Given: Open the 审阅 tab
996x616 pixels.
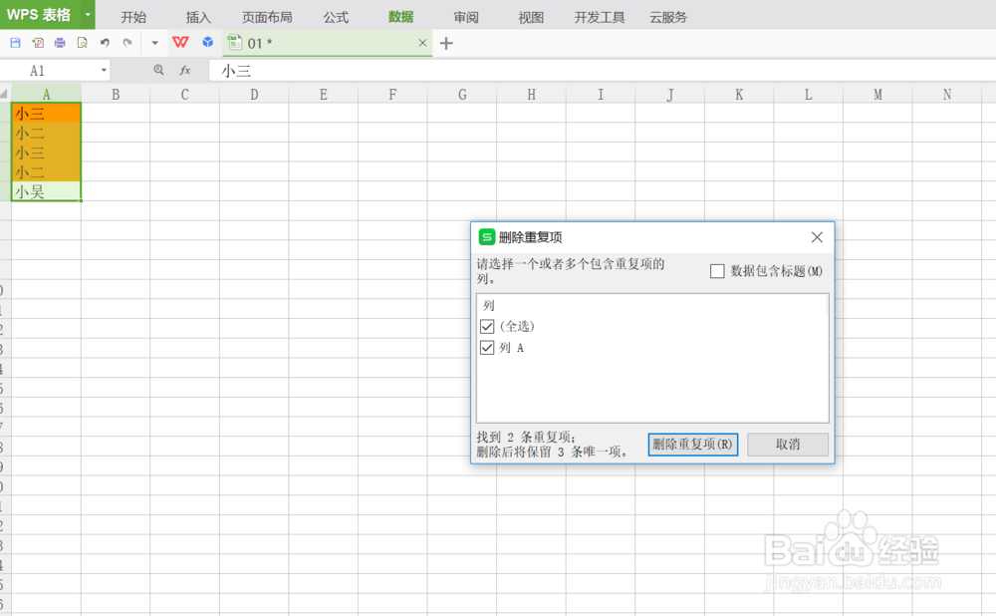Looking at the screenshot, I should coord(465,17).
